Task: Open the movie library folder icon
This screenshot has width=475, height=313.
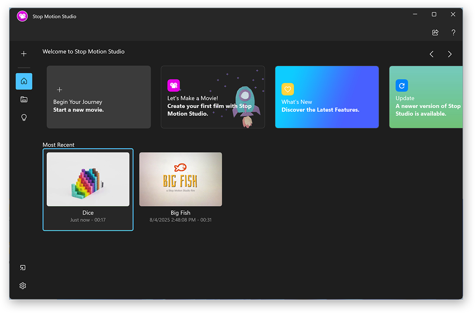Action: [24, 99]
